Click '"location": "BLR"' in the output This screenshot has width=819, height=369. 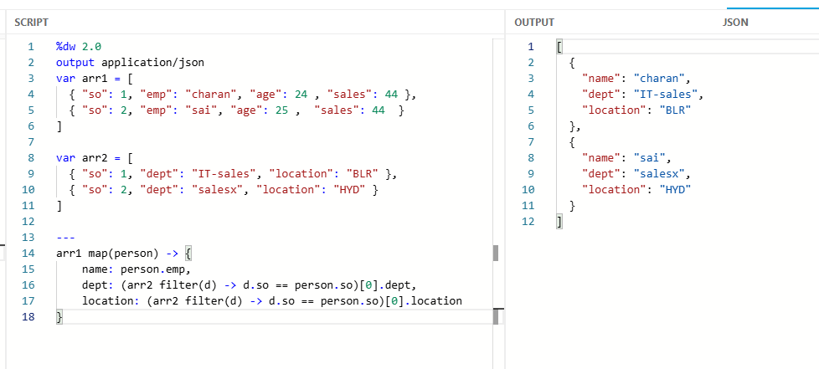(x=637, y=110)
